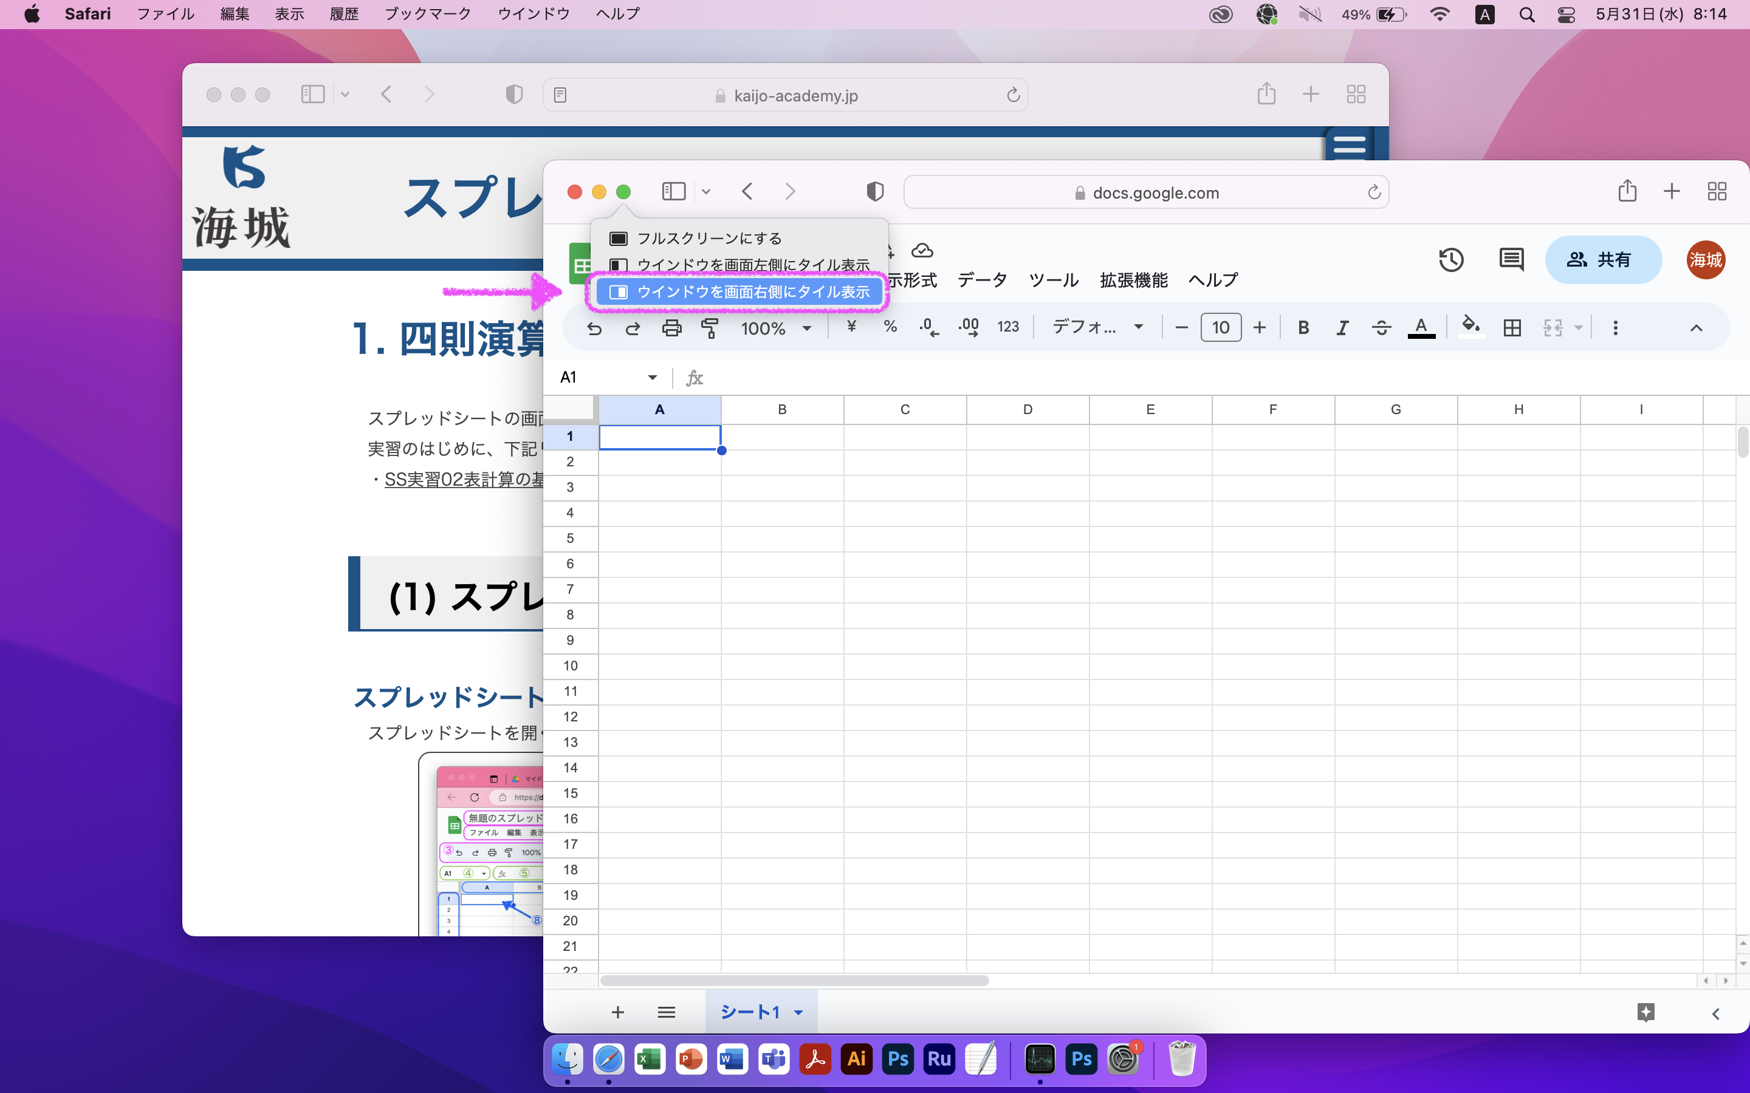Go back in docs.google.com Safari window
The width and height of the screenshot is (1750, 1093).
[747, 191]
